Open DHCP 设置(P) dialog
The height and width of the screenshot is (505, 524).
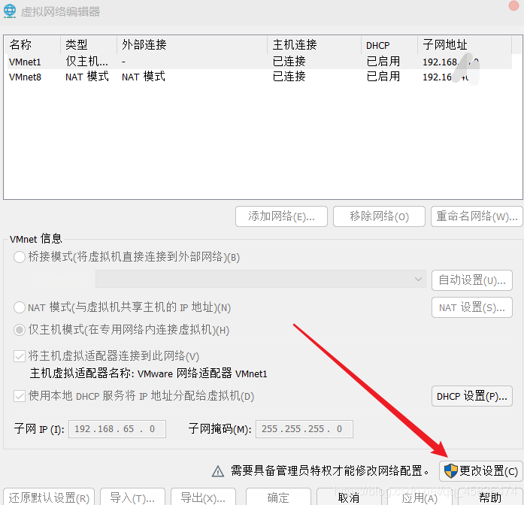tap(472, 396)
